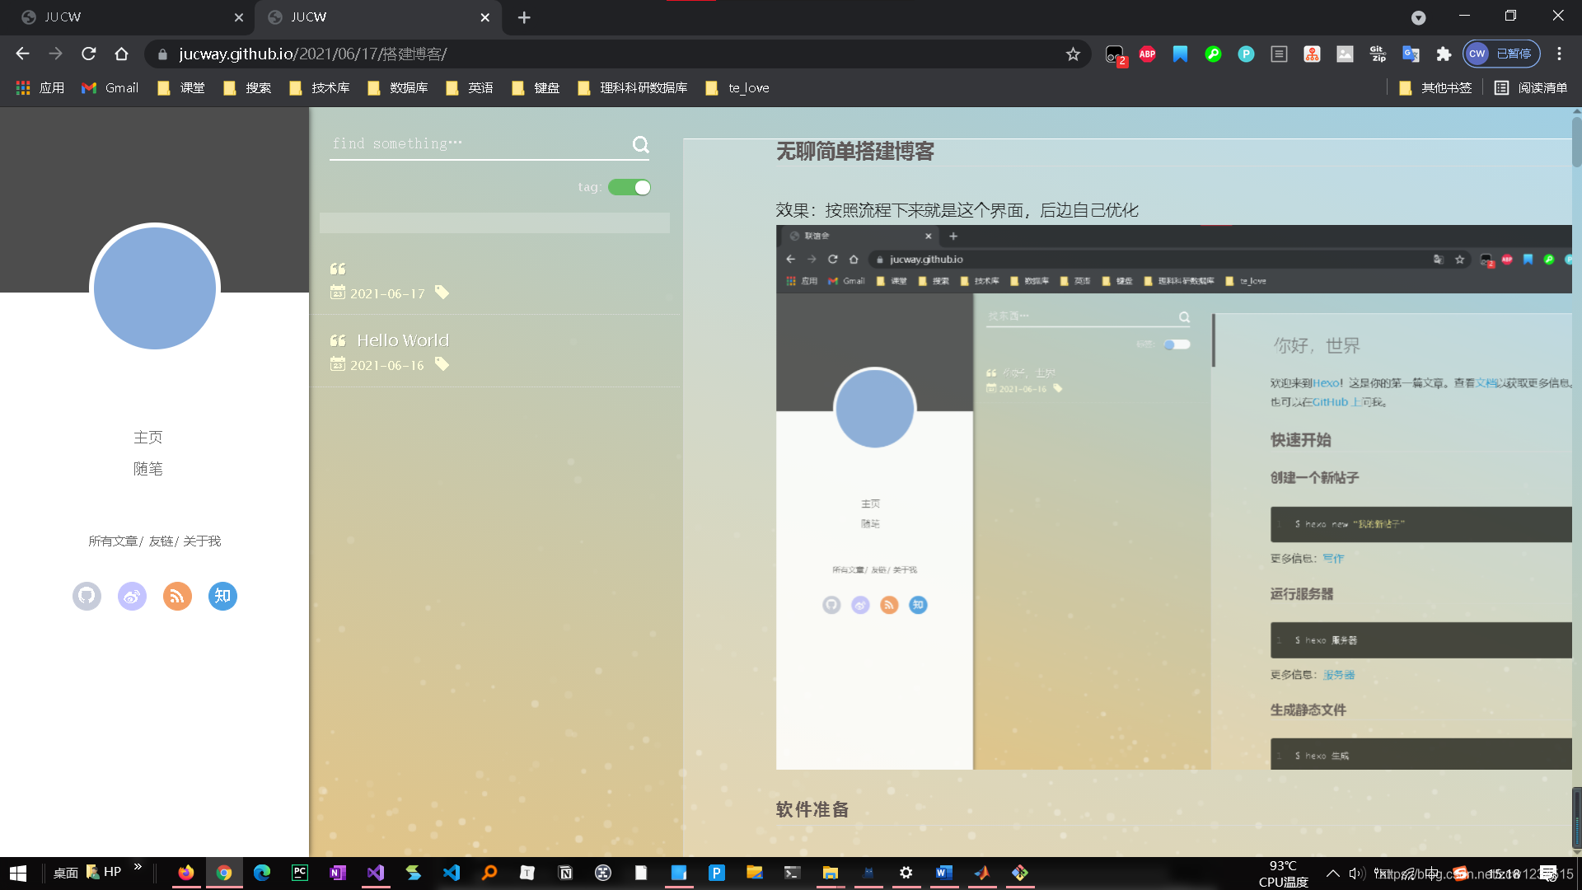This screenshot has width=1582, height=890.
Task: Open the Chrome three-dot menu
Action: (x=1559, y=54)
